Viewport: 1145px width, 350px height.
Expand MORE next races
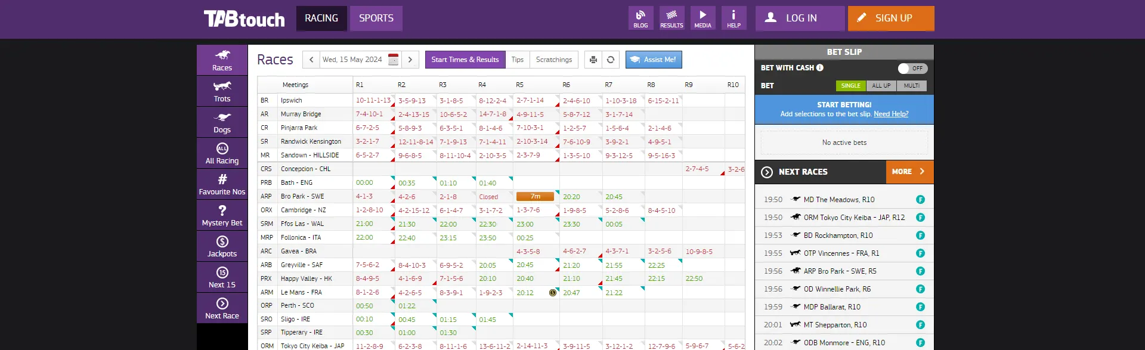click(x=909, y=172)
